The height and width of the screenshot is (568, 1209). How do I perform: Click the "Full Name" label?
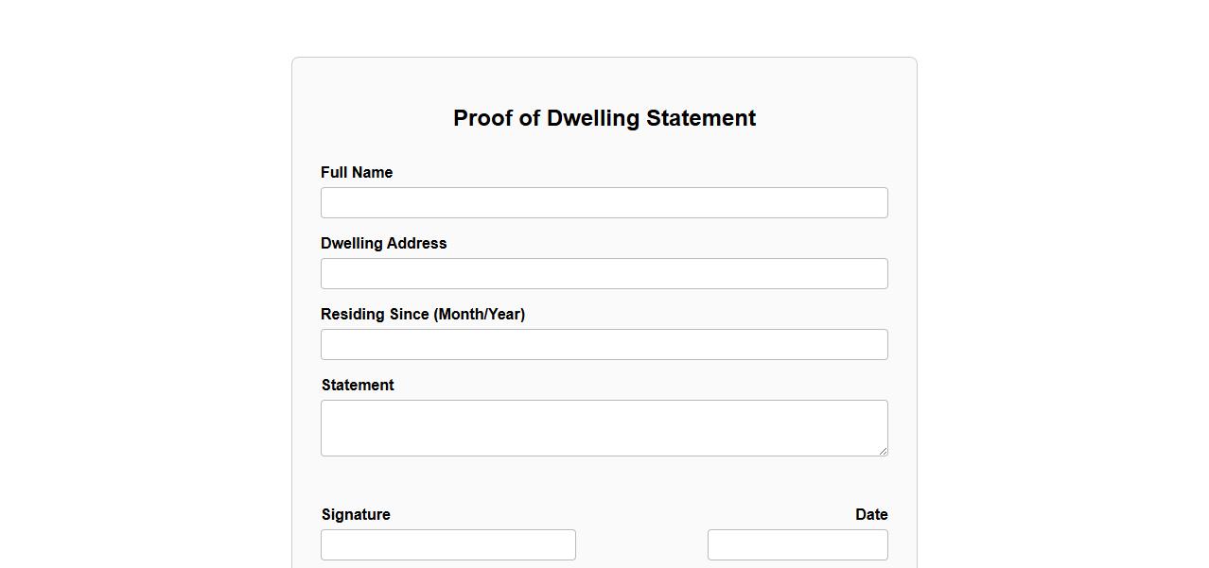(357, 173)
